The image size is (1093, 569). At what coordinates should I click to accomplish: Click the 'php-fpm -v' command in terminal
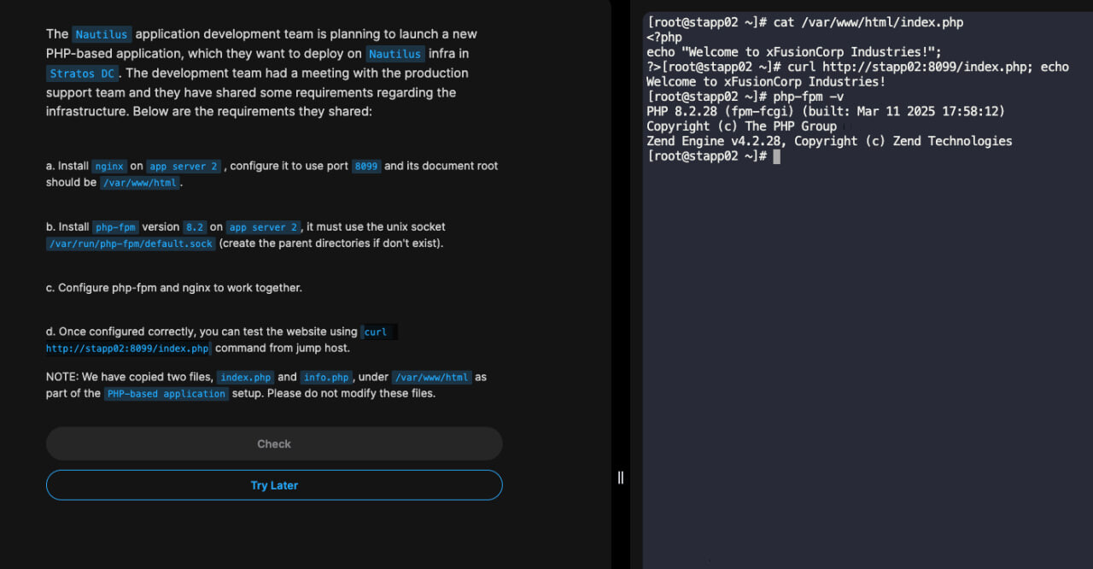click(807, 97)
